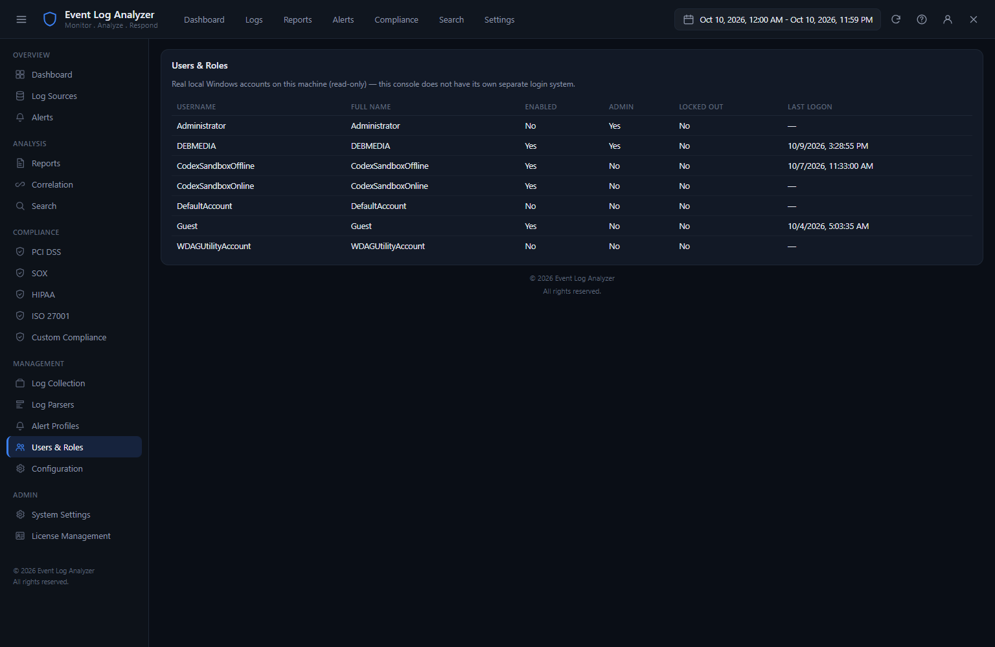Open the HIPAA compliance page

74,294
